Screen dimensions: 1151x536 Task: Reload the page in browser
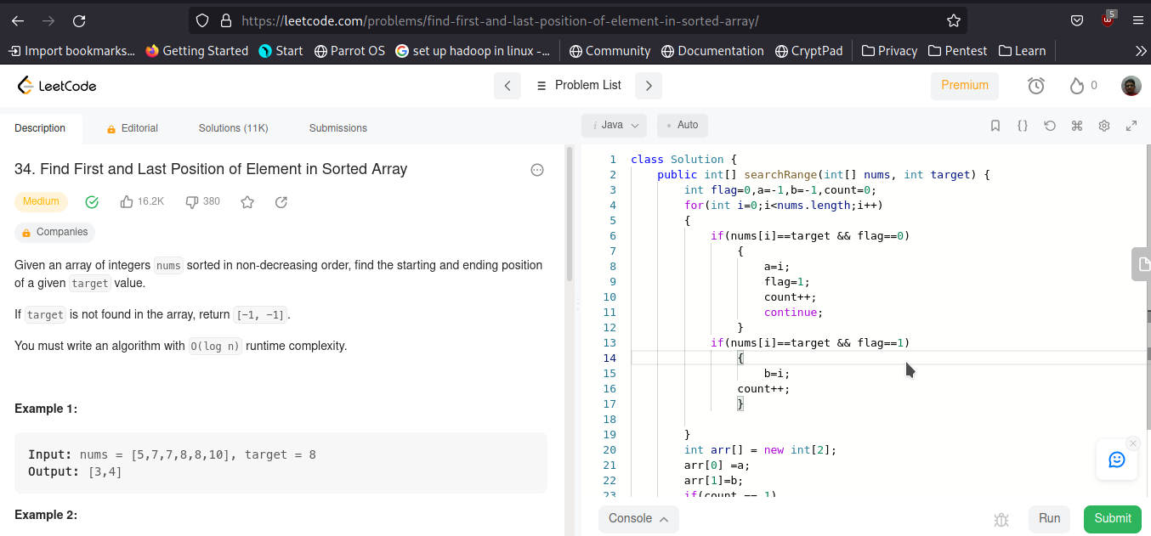click(79, 20)
